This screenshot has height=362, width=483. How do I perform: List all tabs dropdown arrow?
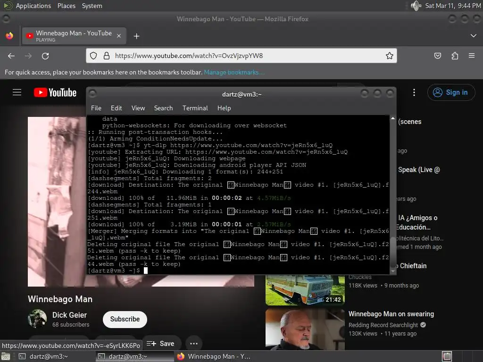[x=474, y=36]
